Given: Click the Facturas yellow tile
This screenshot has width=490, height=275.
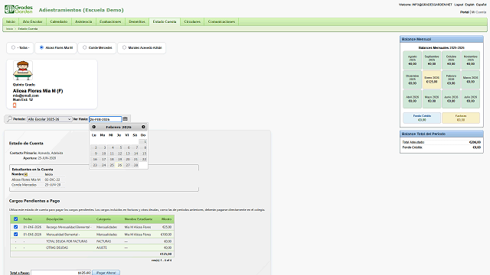Looking at the screenshot, I should [x=461, y=118].
